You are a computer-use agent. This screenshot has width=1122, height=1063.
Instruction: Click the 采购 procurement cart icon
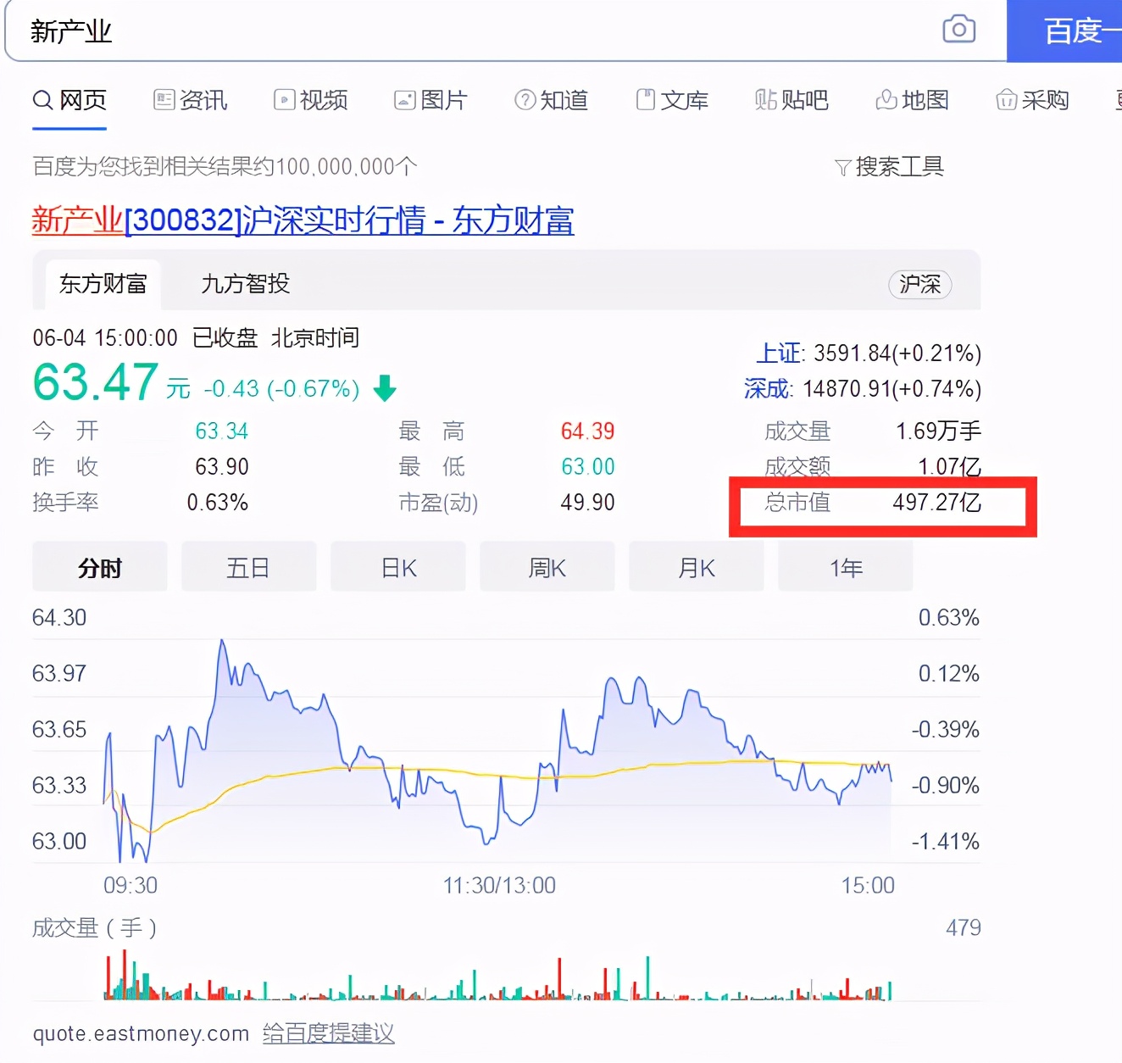coord(1006,99)
